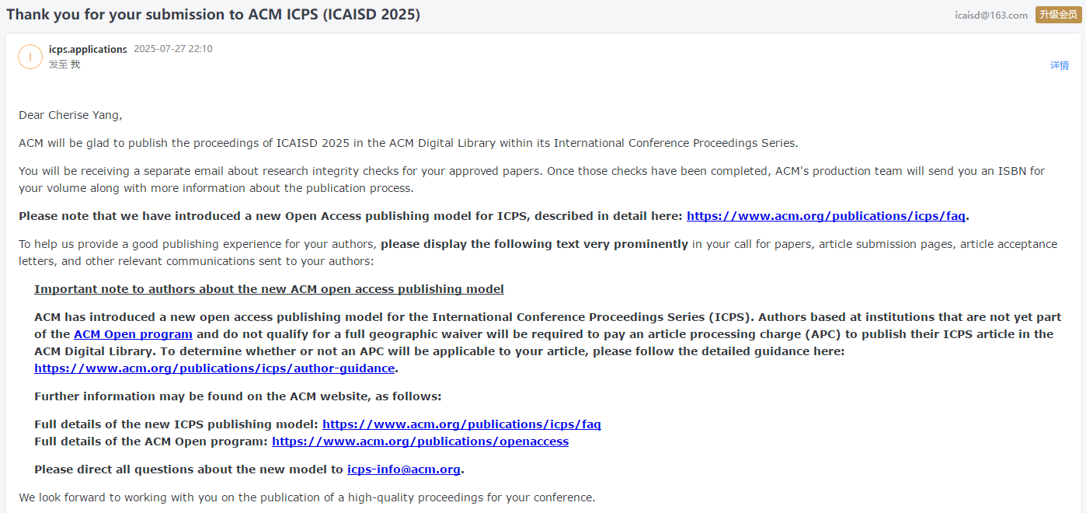Open faq link after 'Full details of the new ICPS publishing model'
The height and width of the screenshot is (513, 1086).
click(461, 424)
